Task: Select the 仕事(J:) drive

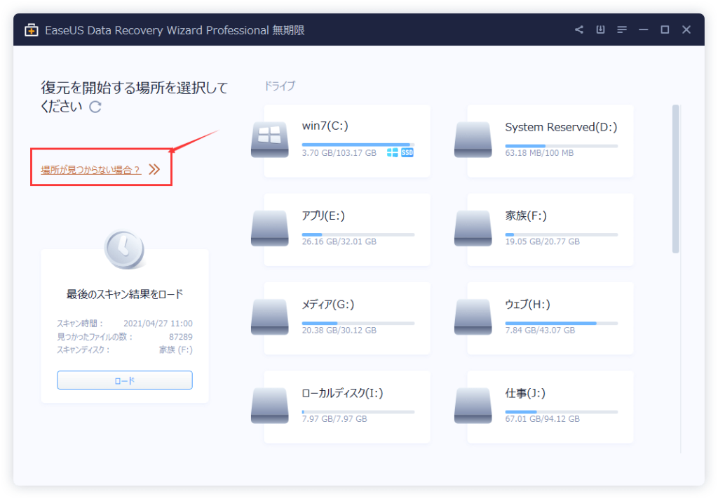Action: pos(550,406)
